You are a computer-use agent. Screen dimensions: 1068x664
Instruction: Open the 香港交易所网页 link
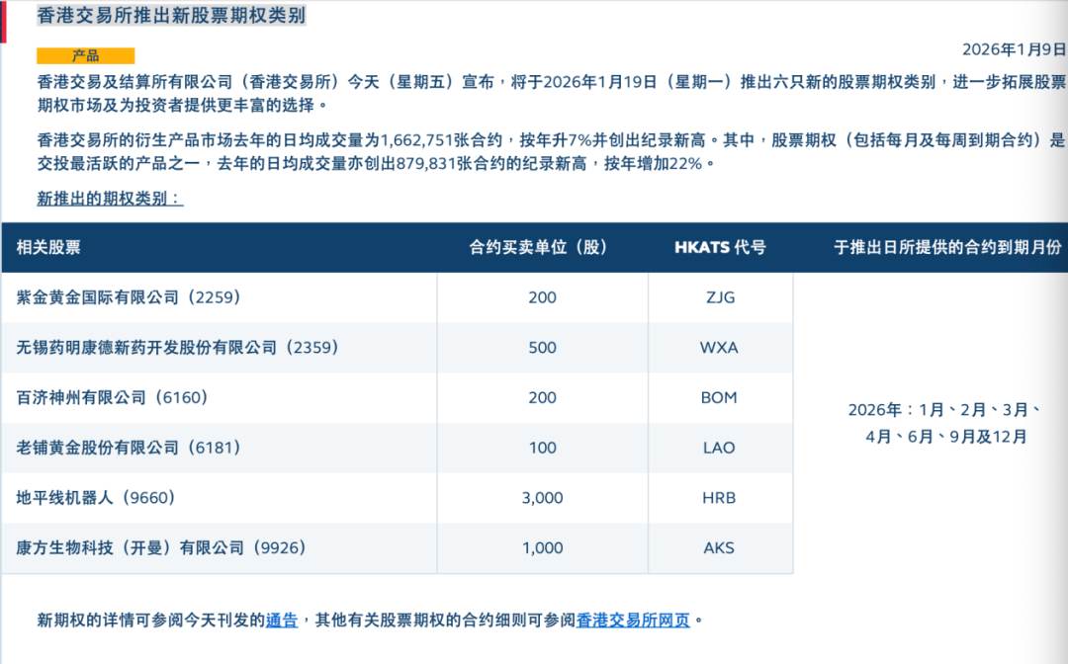click(x=633, y=621)
